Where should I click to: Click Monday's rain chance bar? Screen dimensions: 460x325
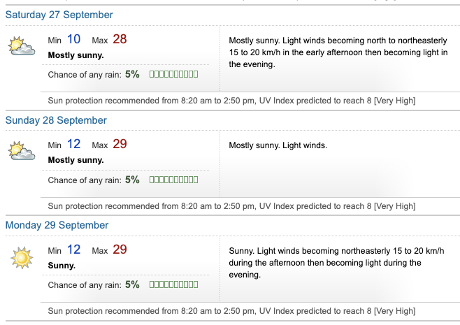coord(173,284)
